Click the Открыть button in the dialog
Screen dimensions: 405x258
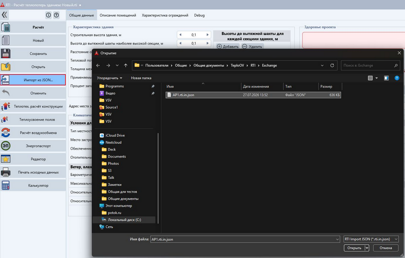pyautogui.click(x=354, y=248)
